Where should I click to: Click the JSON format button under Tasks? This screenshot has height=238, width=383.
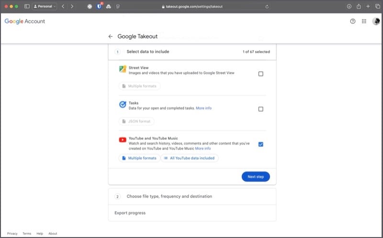point(136,121)
